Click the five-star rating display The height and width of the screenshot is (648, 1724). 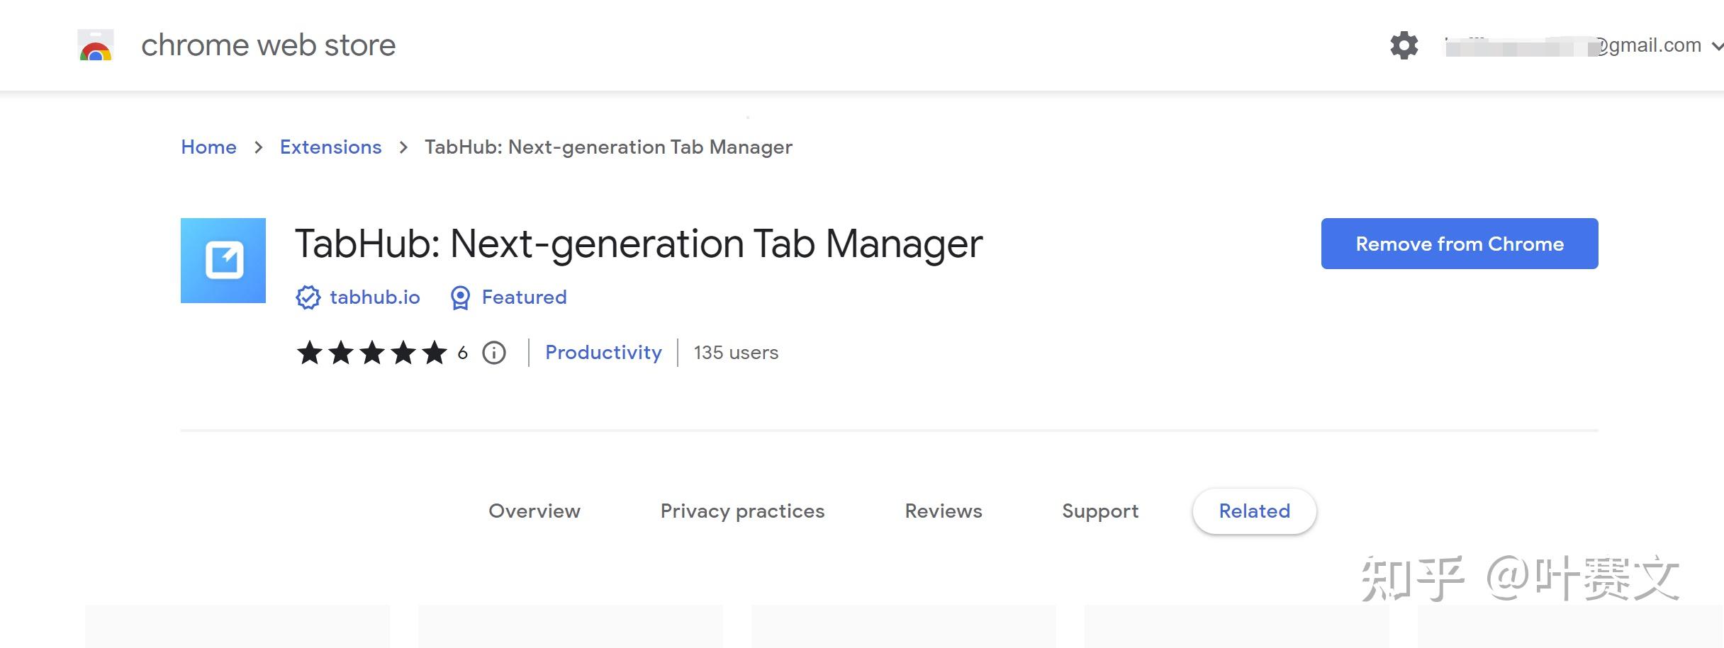[x=372, y=353]
